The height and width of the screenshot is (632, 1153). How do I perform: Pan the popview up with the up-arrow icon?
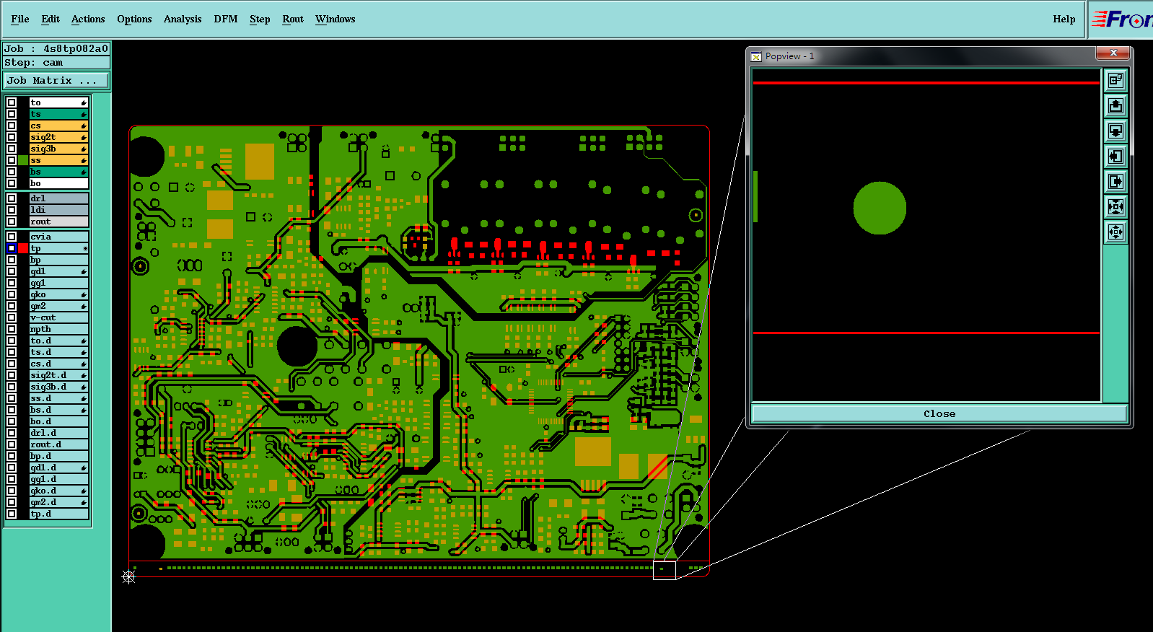(1115, 106)
